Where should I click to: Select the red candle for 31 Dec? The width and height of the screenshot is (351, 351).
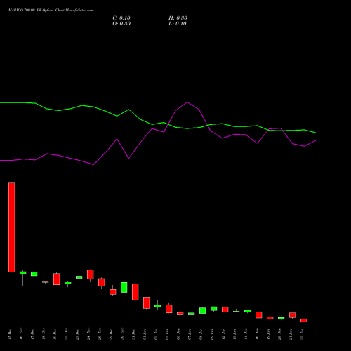(135, 292)
